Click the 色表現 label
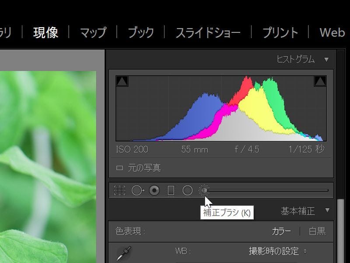This screenshot has height=263, width=350. pyautogui.click(x=130, y=231)
